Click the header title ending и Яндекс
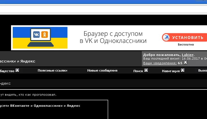 click(18, 61)
